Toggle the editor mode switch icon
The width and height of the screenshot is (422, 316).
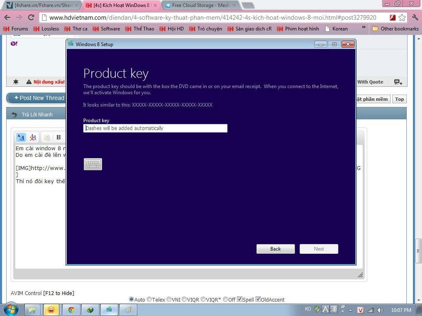21,137
